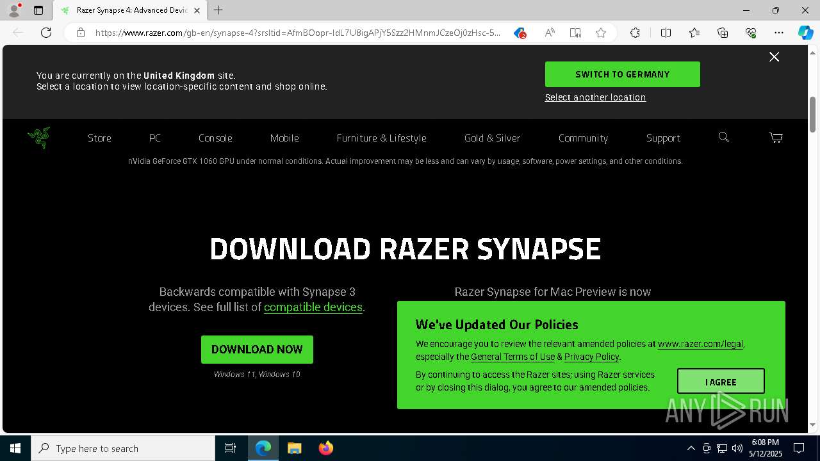Show hidden system tray icons

tap(691, 448)
